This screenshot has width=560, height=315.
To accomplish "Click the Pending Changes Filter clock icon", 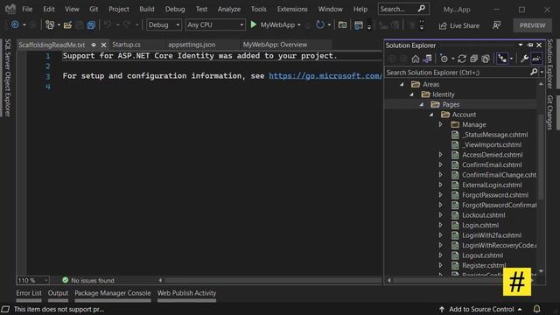I will 444,59.
